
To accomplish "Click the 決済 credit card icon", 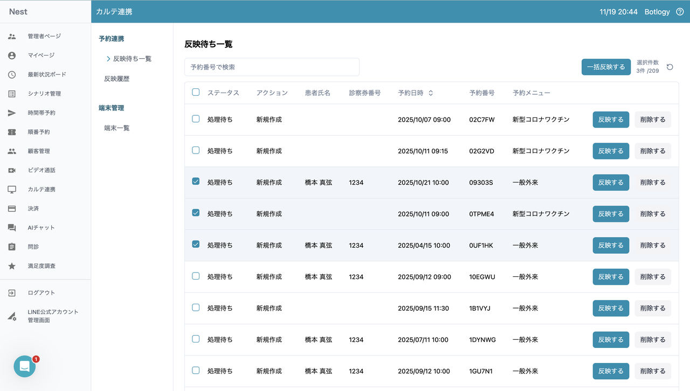I will pos(12,208).
